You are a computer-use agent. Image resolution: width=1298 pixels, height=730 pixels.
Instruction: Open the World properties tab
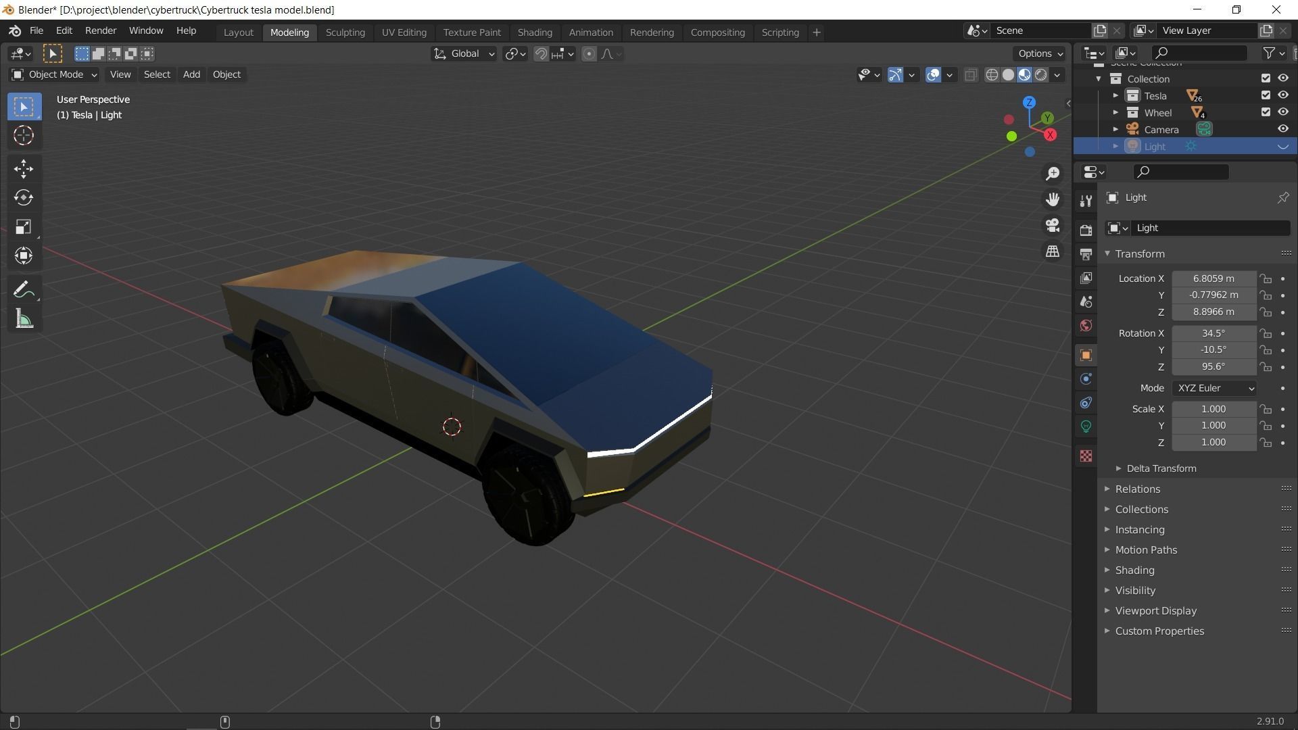pyautogui.click(x=1086, y=326)
